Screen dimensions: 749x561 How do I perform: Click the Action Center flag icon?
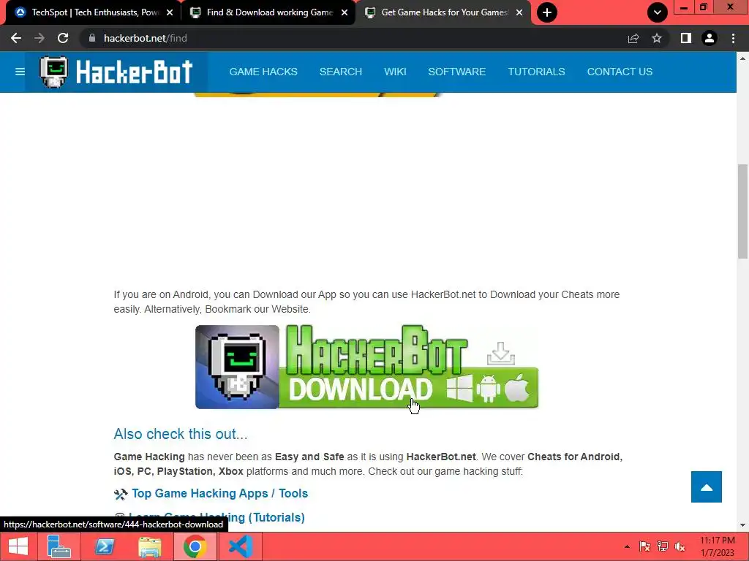click(645, 546)
